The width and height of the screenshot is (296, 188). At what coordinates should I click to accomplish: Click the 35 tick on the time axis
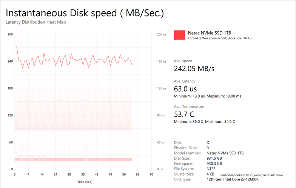[83, 175]
